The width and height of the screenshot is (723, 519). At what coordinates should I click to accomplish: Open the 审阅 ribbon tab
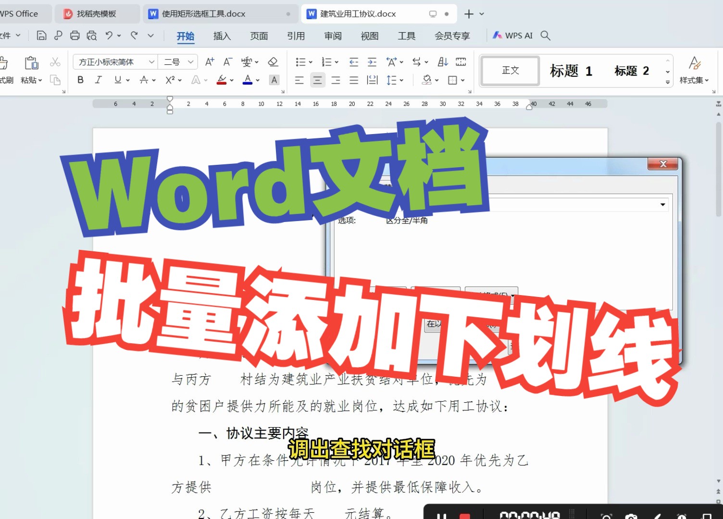pyautogui.click(x=332, y=36)
